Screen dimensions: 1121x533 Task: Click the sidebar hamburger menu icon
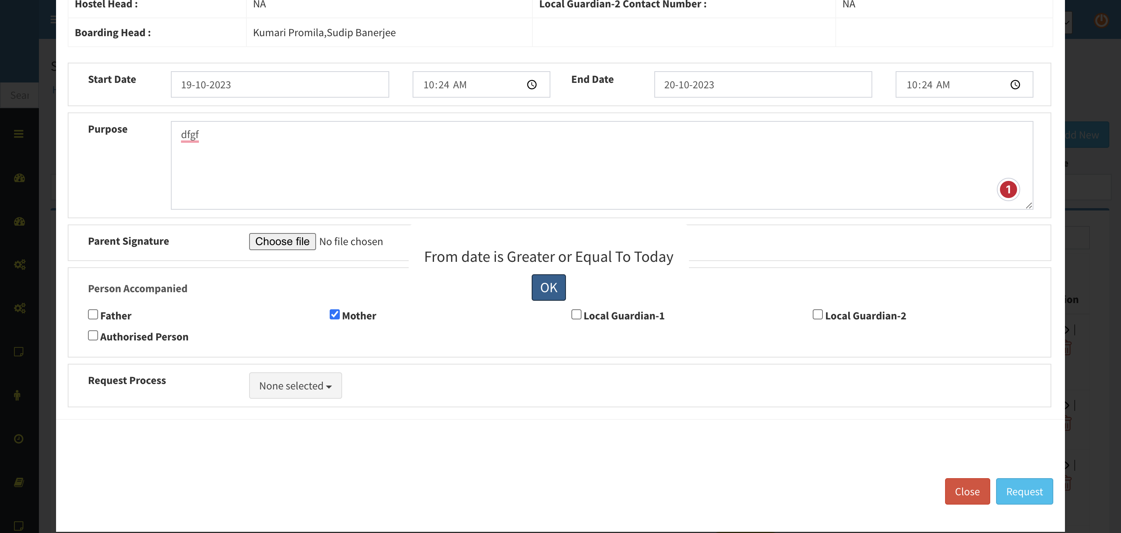[x=19, y=134]
